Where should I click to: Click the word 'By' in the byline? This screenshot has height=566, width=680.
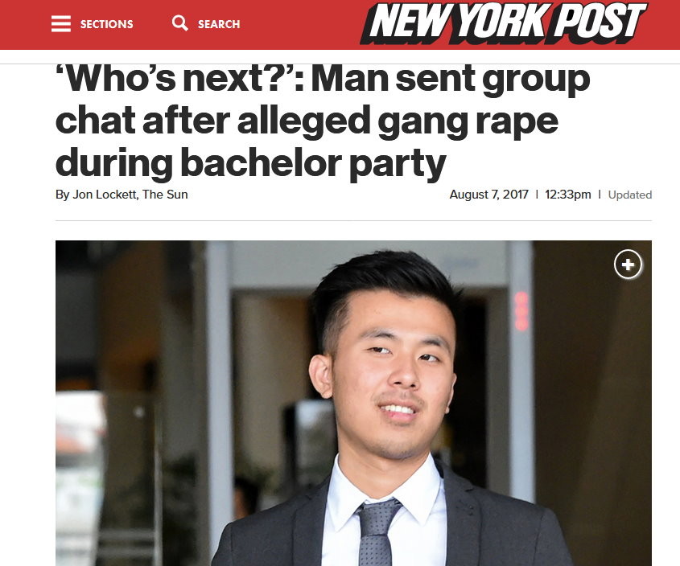click(x=63, y=195)
